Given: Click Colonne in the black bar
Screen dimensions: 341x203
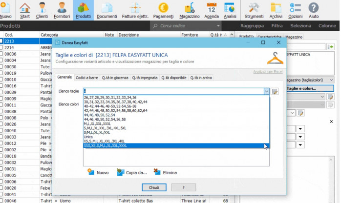Looking at the screenshot, I should coord(327,26).
